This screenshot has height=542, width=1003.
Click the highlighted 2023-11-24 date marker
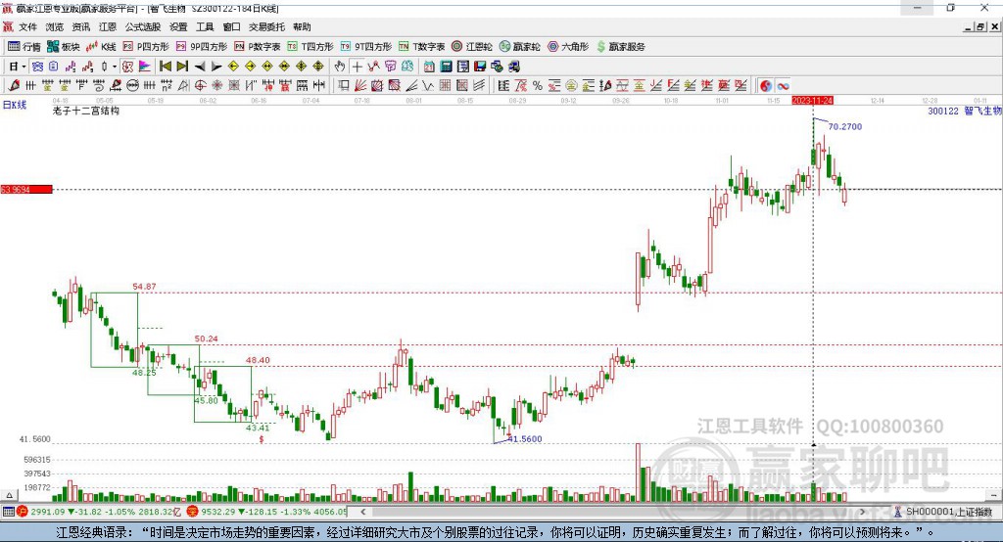click(812, 101)
